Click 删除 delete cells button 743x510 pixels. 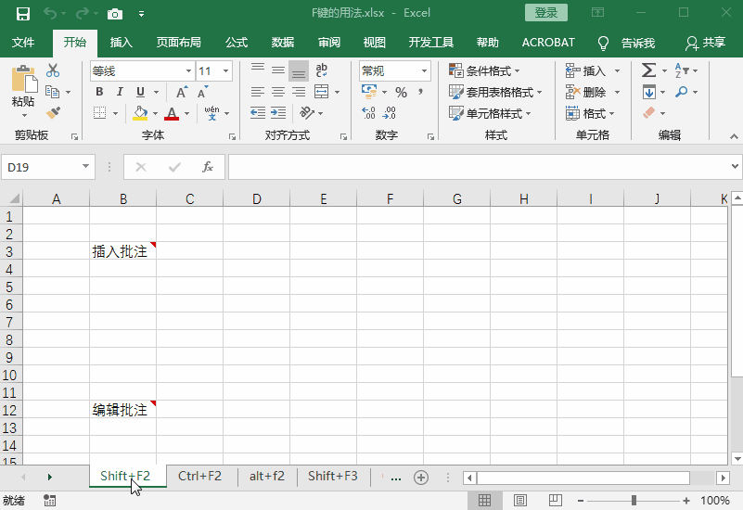[585, 92]
